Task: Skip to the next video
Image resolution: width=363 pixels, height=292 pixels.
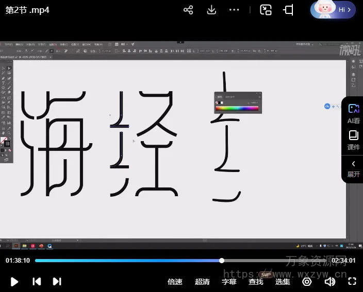Action: (57, 281)
